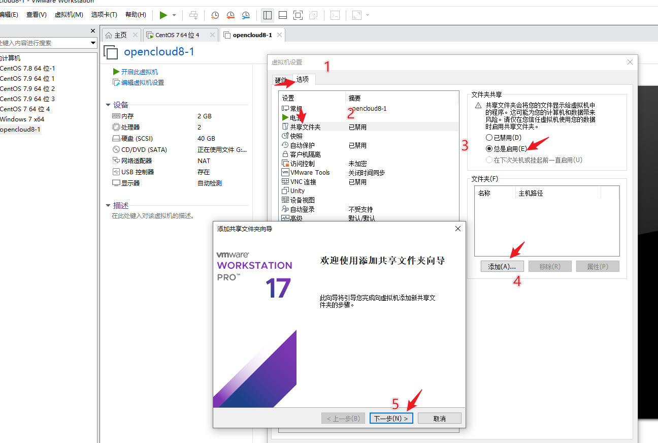Open the 选项卡(T) menu

click(104, 15)
